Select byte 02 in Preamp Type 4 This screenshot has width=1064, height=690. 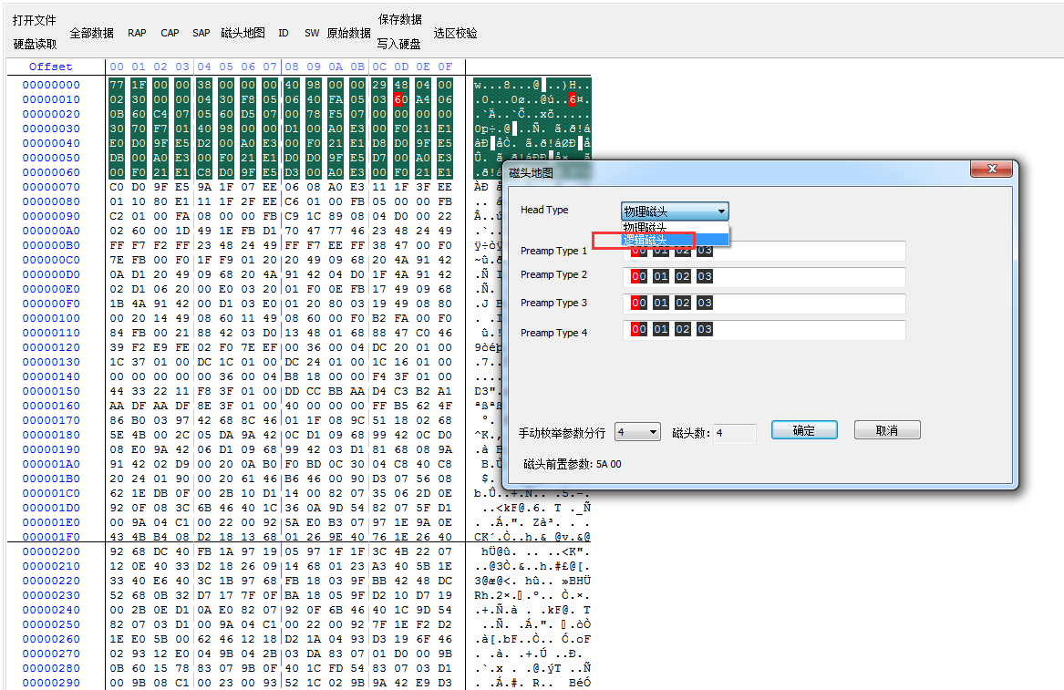pyautogui.click(x=683, y=329)
